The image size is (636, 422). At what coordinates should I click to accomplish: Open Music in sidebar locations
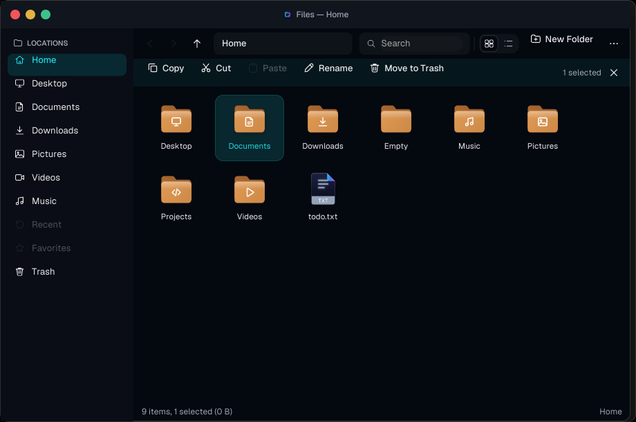click(x=67, y=201)
